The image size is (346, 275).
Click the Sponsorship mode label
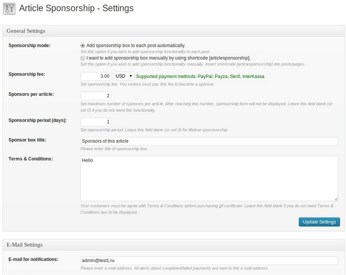[x=29, y=46]
